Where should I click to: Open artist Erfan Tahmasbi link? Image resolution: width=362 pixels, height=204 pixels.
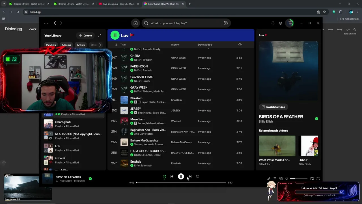point(143,165)
